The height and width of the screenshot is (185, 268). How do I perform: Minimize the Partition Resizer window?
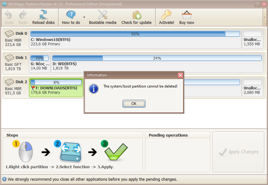pos(257,4)
